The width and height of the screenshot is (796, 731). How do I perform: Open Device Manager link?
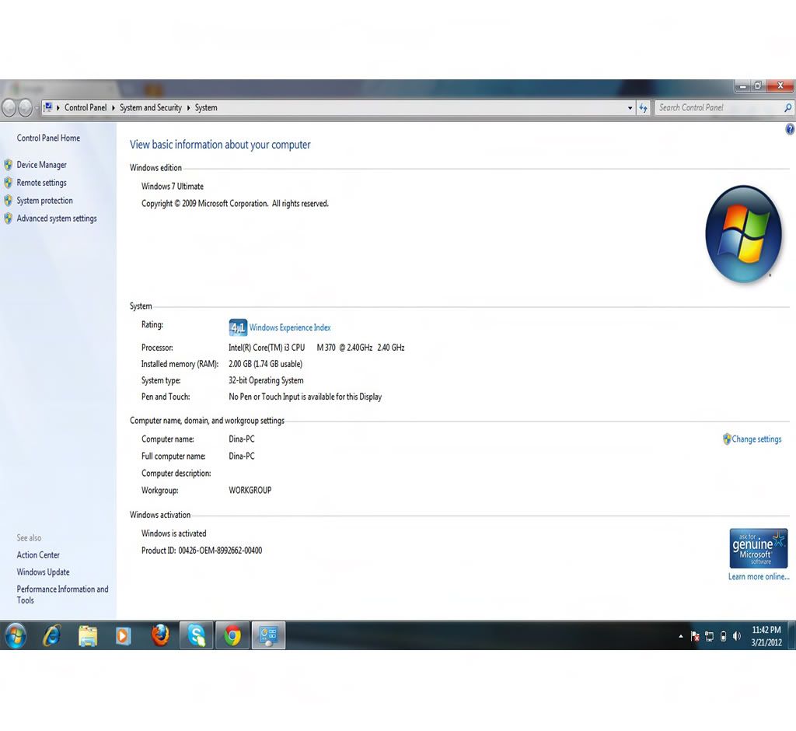tap(42, 165)
